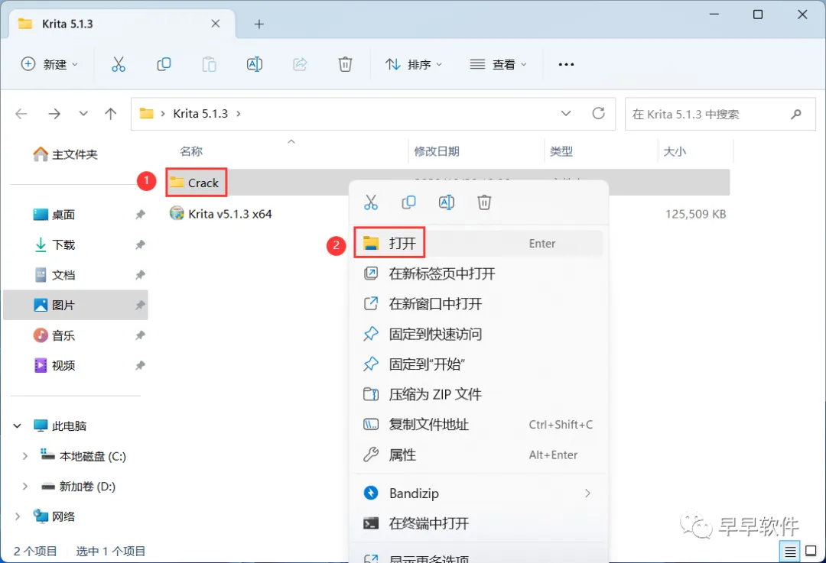Choose 压缩为 ZIP 文件
This screenshot has height=563, width=826.
point(478,394)
